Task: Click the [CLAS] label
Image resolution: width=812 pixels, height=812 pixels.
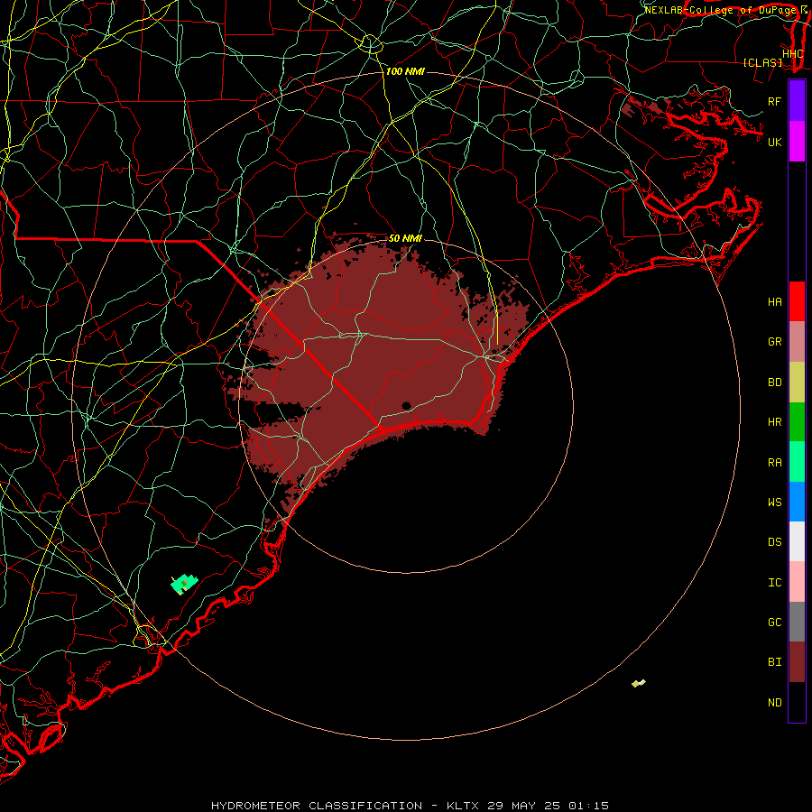Action: (762, 63)
